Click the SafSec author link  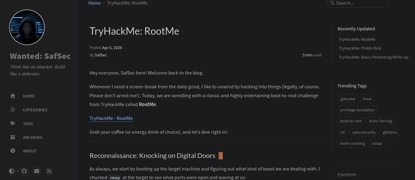101,55
